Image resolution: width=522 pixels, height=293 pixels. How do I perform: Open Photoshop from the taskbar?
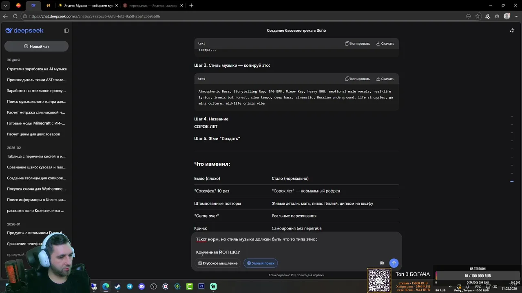(201, 286)
